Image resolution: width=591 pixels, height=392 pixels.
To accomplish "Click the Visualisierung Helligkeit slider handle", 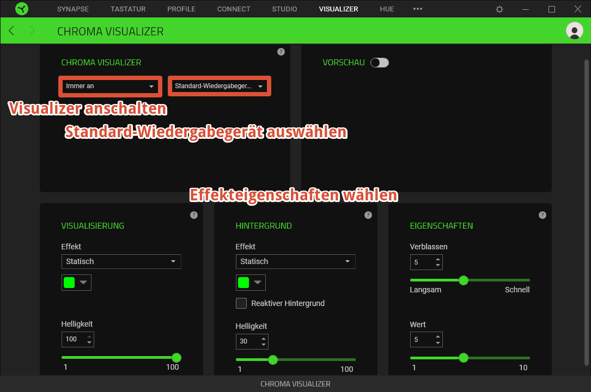I will click(x=176, y=357).
